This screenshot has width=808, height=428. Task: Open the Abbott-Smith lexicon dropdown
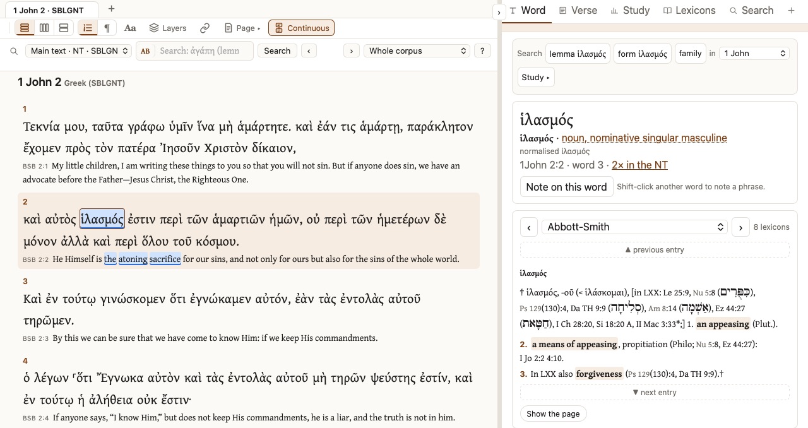click(x=634, y=227)
